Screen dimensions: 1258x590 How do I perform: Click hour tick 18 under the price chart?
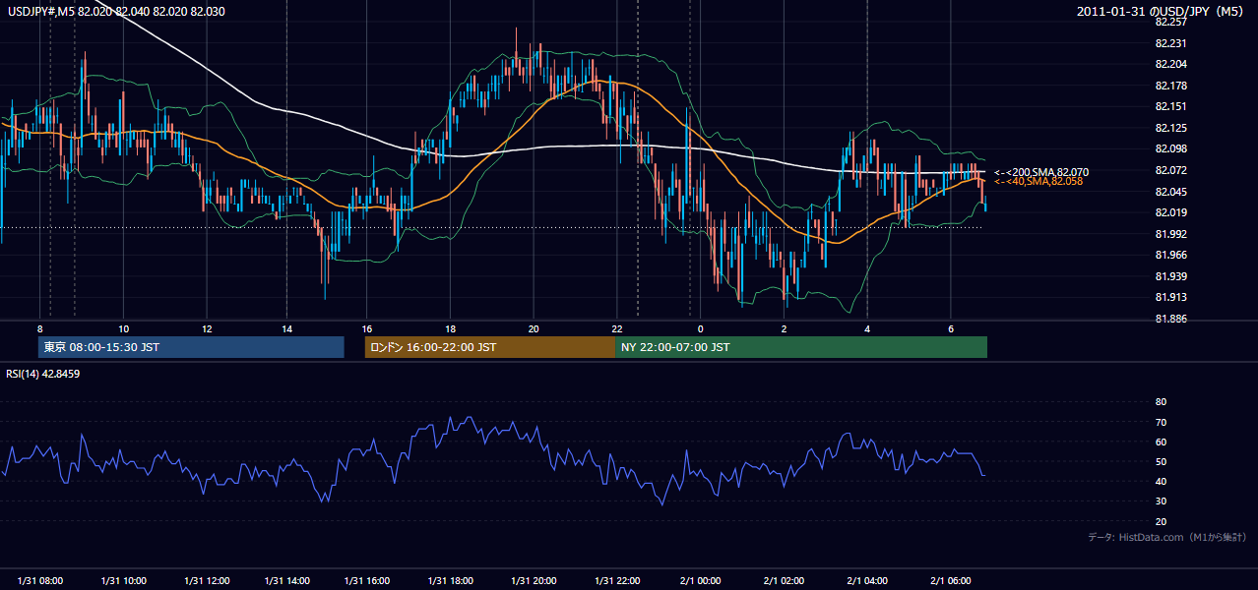[x=450, y=328]
